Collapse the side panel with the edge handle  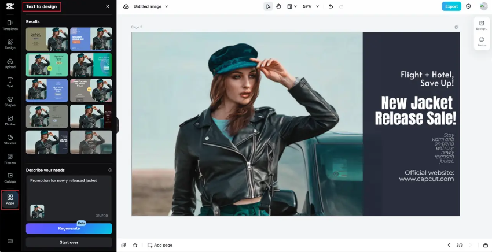(x=118, y=125)
